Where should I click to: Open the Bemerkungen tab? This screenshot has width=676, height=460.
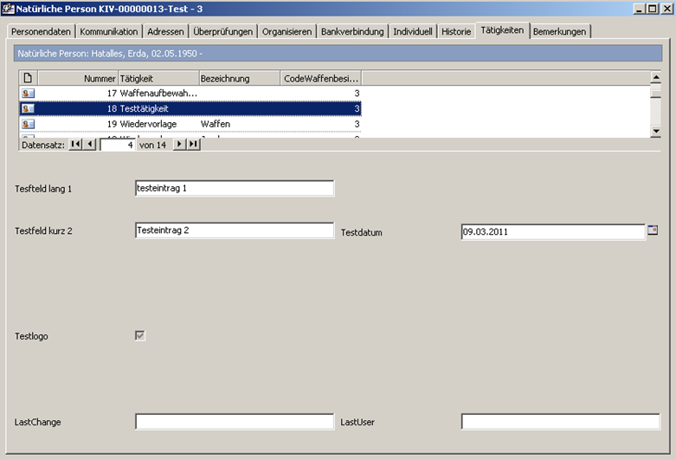point(560,31)
